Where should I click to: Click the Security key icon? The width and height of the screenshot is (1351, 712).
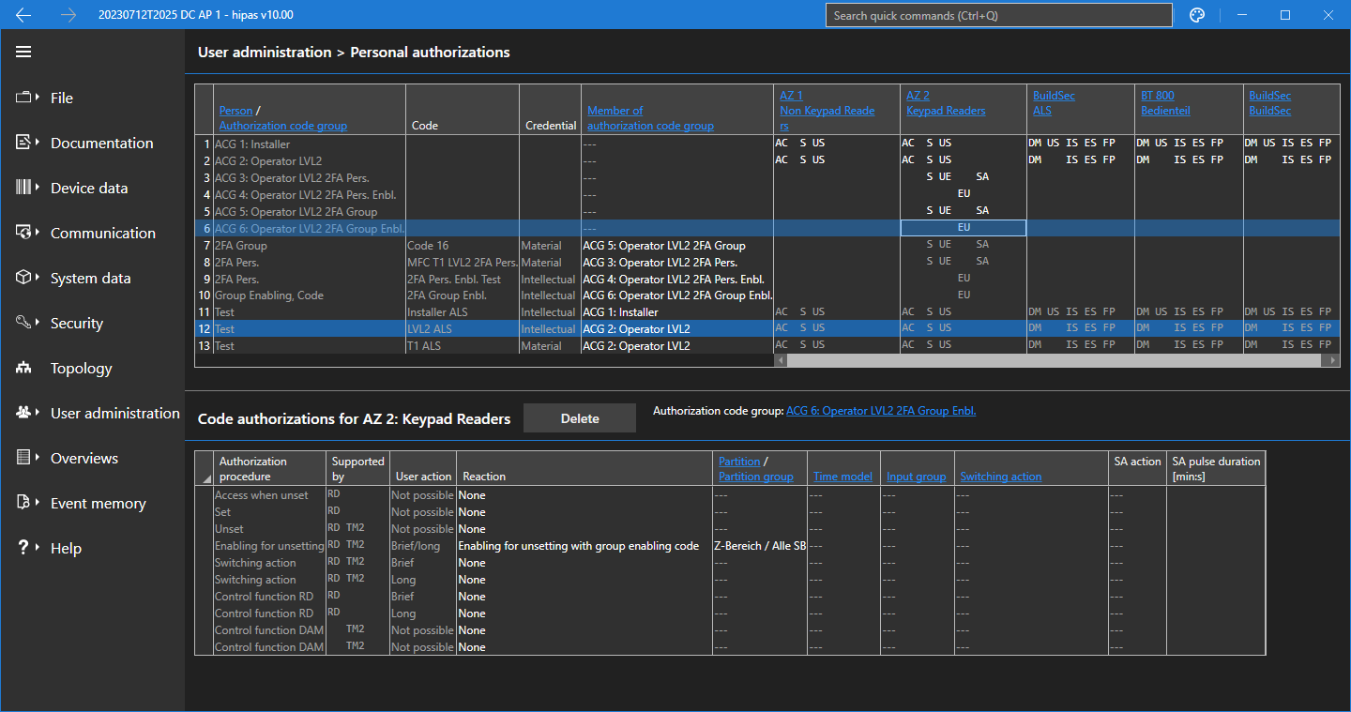tap(24, 323)
